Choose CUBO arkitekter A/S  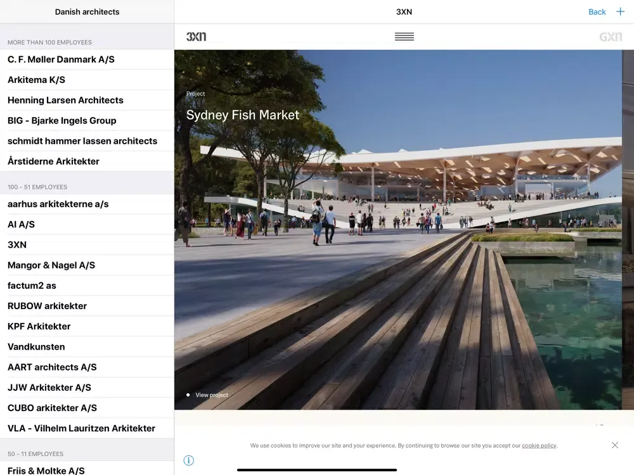(x=87, y=408)
